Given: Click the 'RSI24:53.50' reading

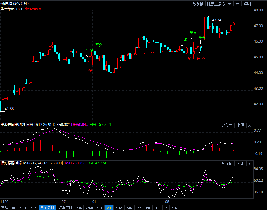Looking at the screenshot, I should pos(98,163).
